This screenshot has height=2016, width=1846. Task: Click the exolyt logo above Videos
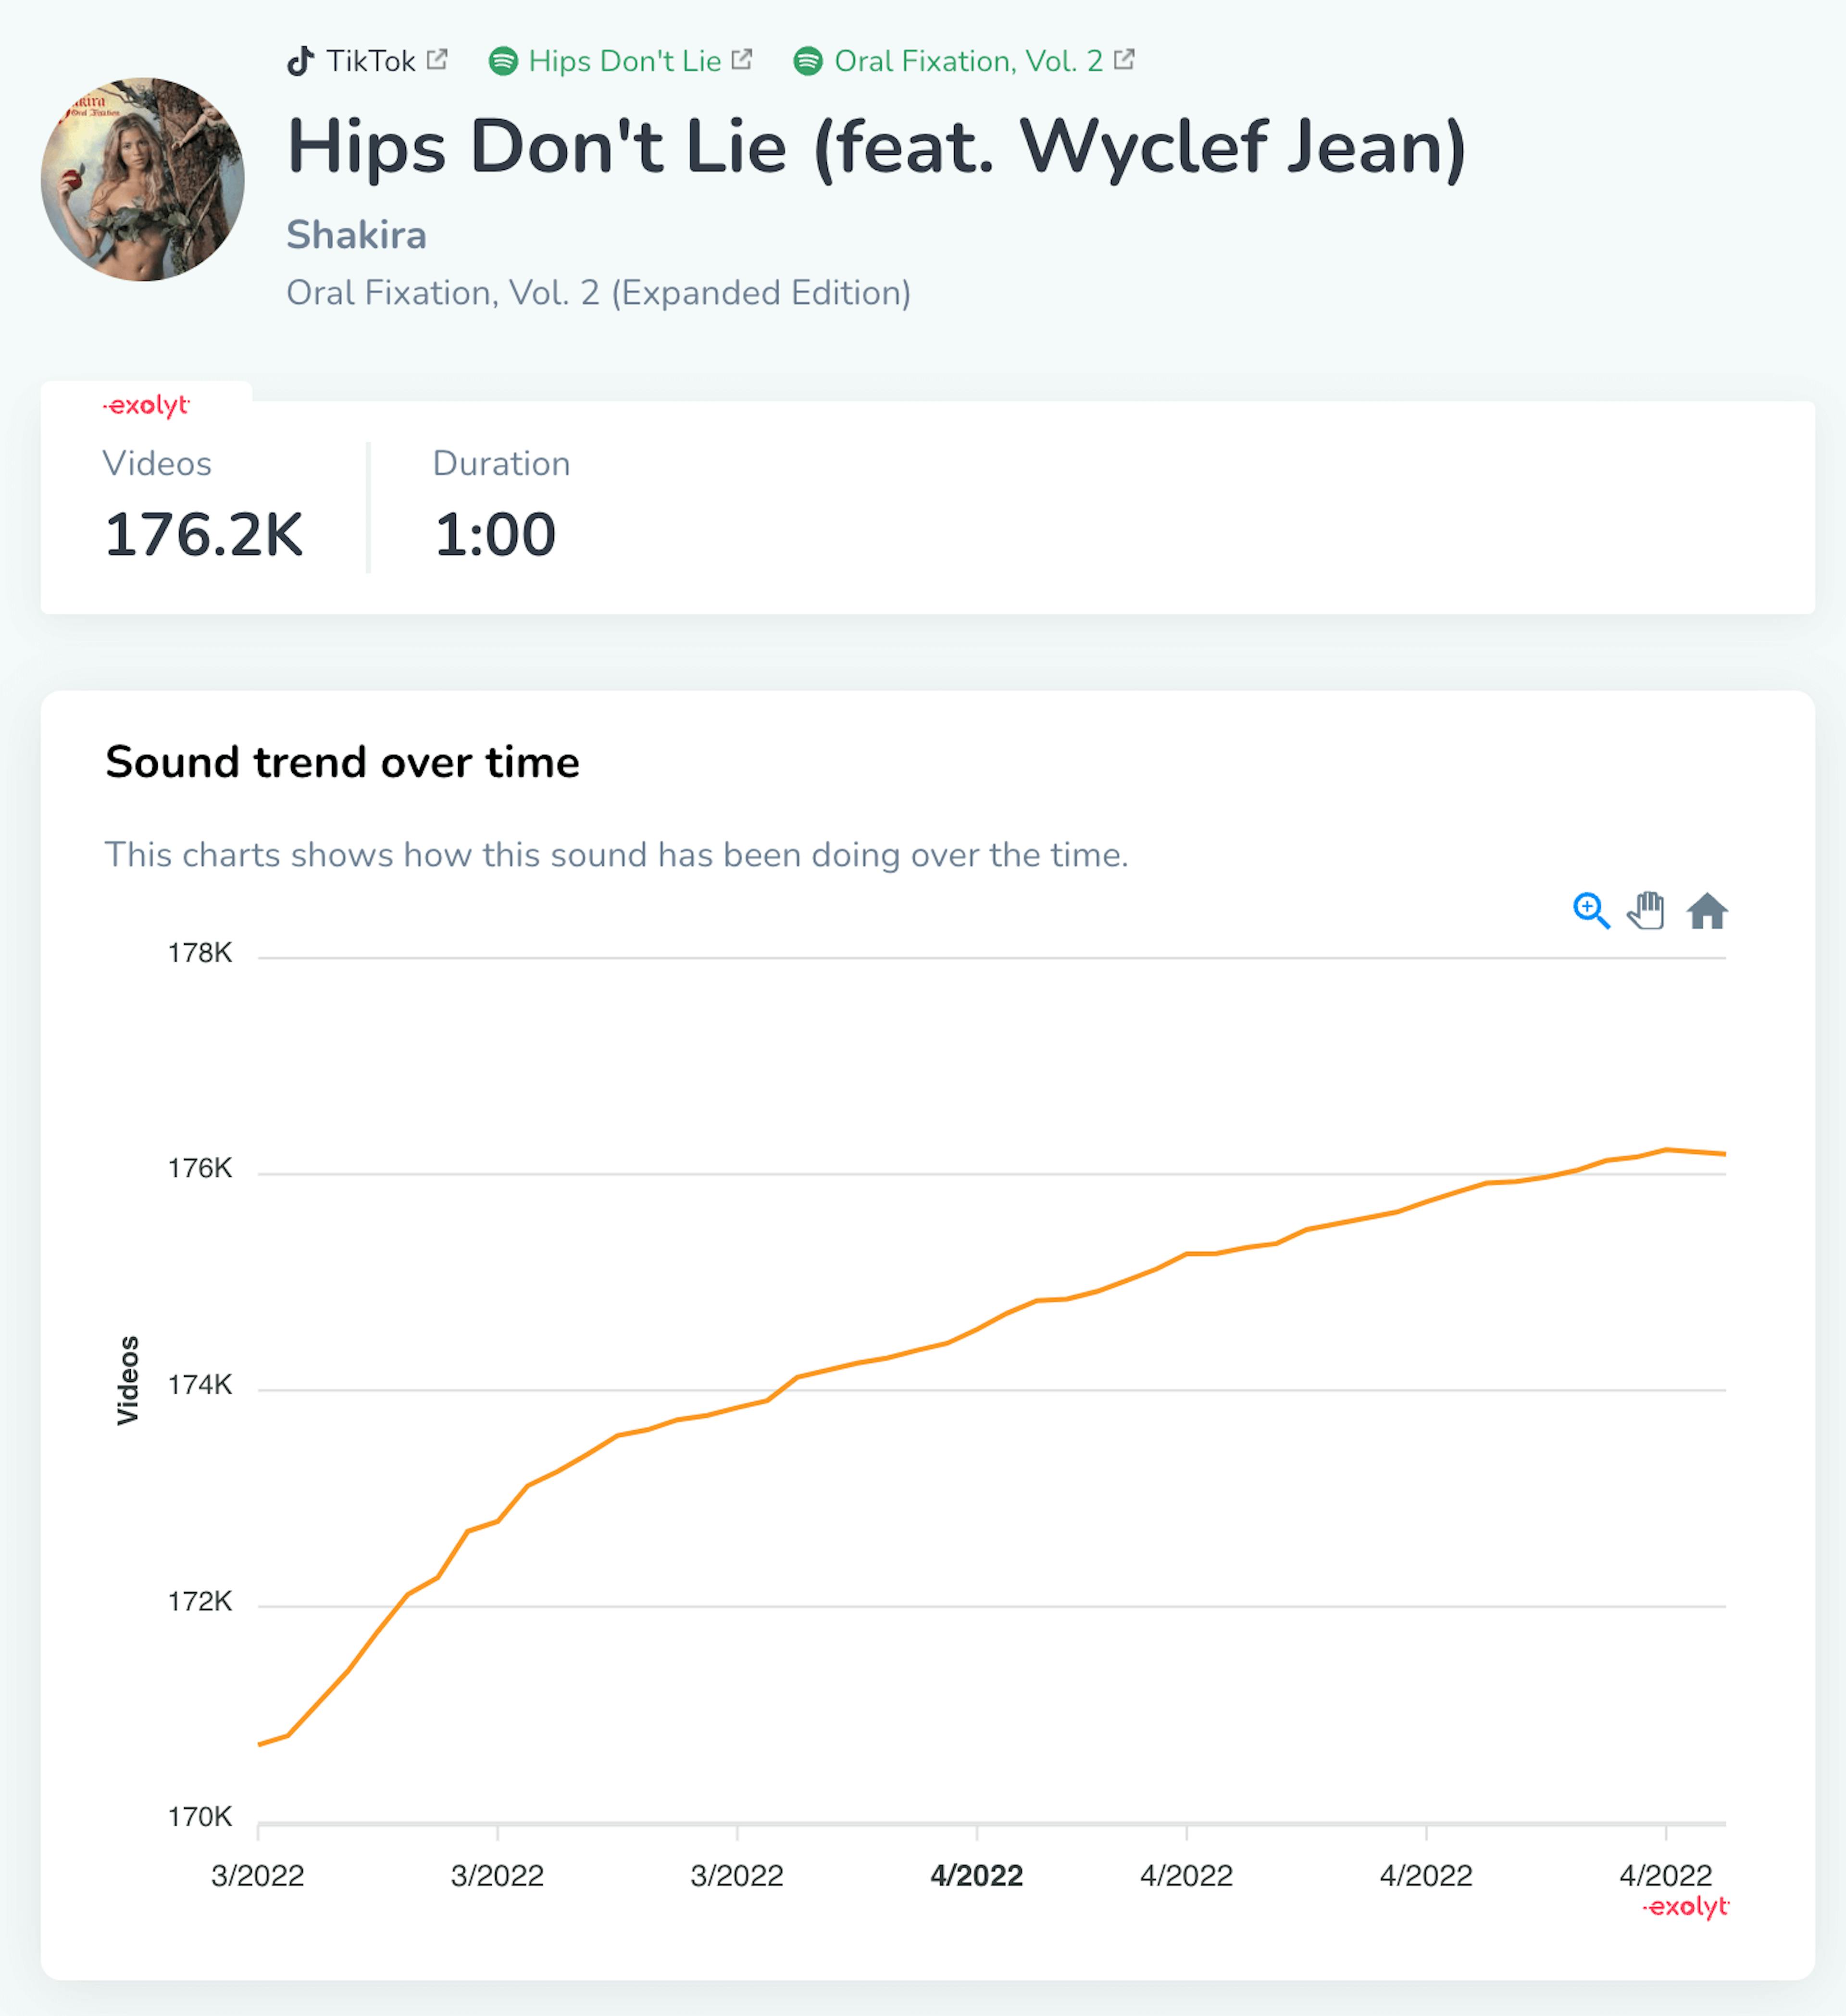(x=146, y=405)
